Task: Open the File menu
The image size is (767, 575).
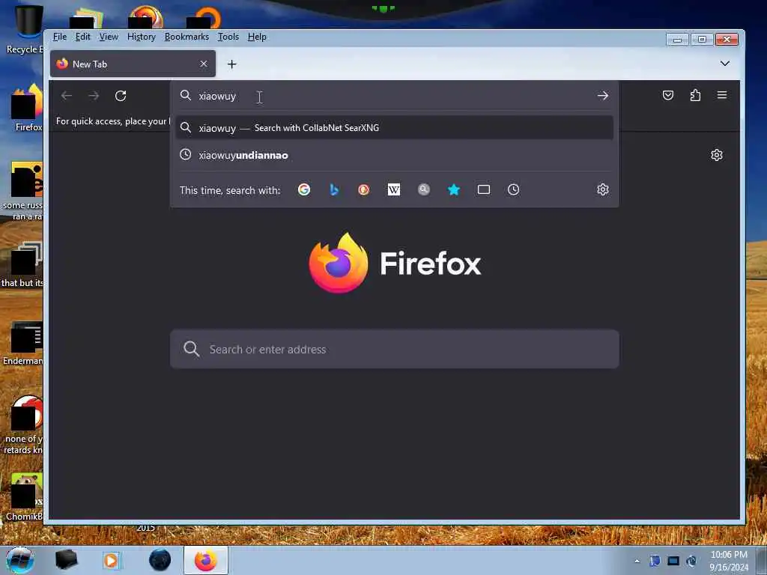Action: (60, 37)
